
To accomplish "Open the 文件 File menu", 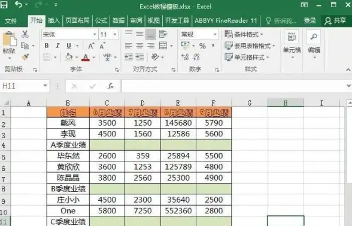I will 11,21.
